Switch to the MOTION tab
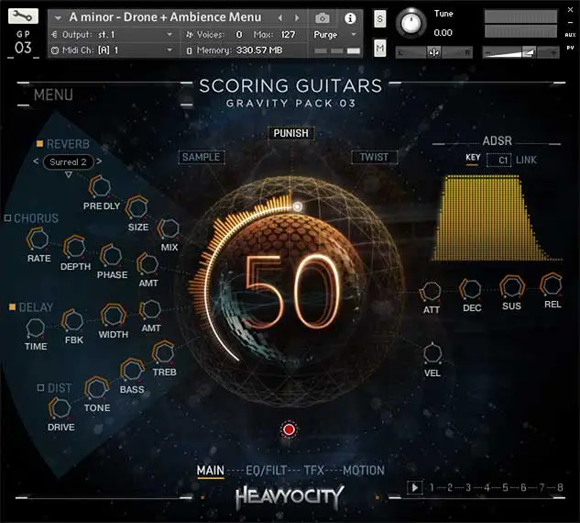 [x=363, y=471]
